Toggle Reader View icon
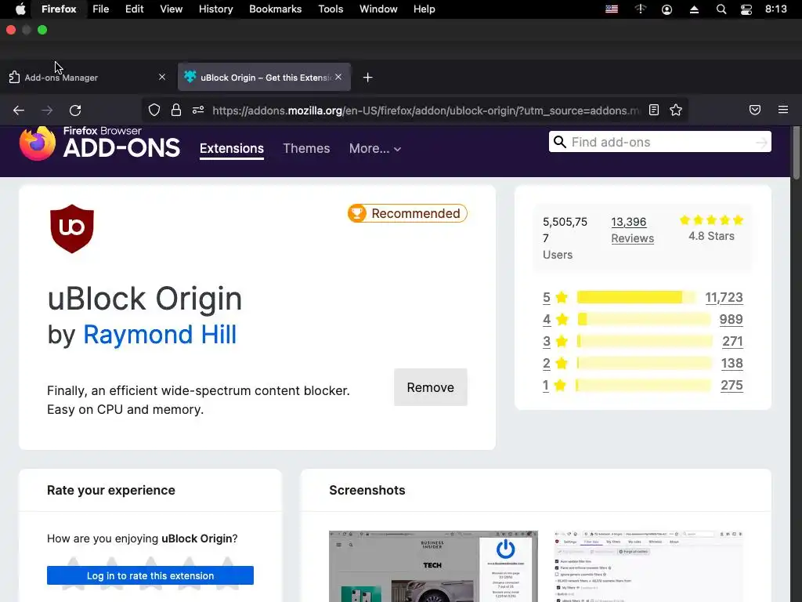Screen dimensions: 802x602 point(654,110)
